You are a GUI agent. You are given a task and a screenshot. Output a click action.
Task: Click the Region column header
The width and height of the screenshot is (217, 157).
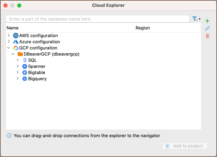click(x=143, y=28)
